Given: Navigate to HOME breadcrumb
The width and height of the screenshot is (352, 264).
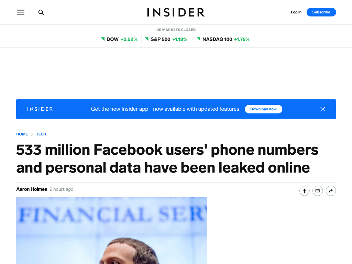Looking at the screenshot, I should [22, 134].
